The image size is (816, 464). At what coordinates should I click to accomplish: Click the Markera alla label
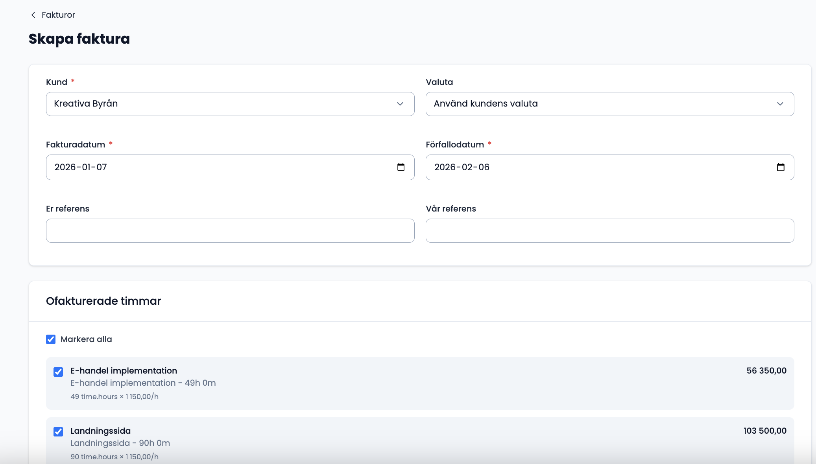coord(86,339)
